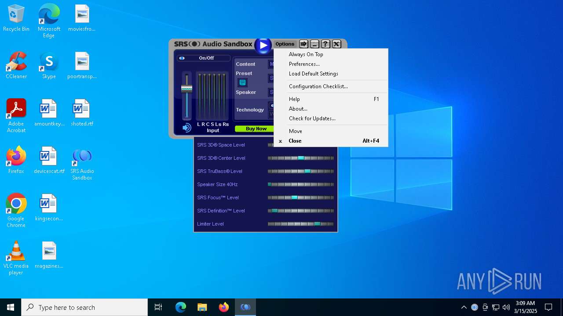Image resolution: width=563 pixels, height=316 pixels.
Task: Open Task View on the taskbar
Action: coord(158,307)
